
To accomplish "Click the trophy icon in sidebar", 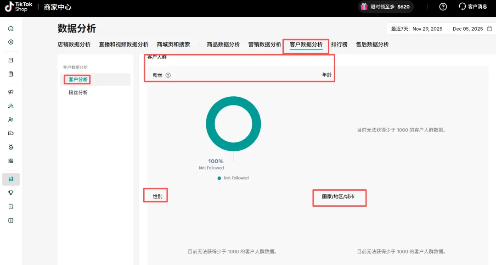I will [11, 193].
